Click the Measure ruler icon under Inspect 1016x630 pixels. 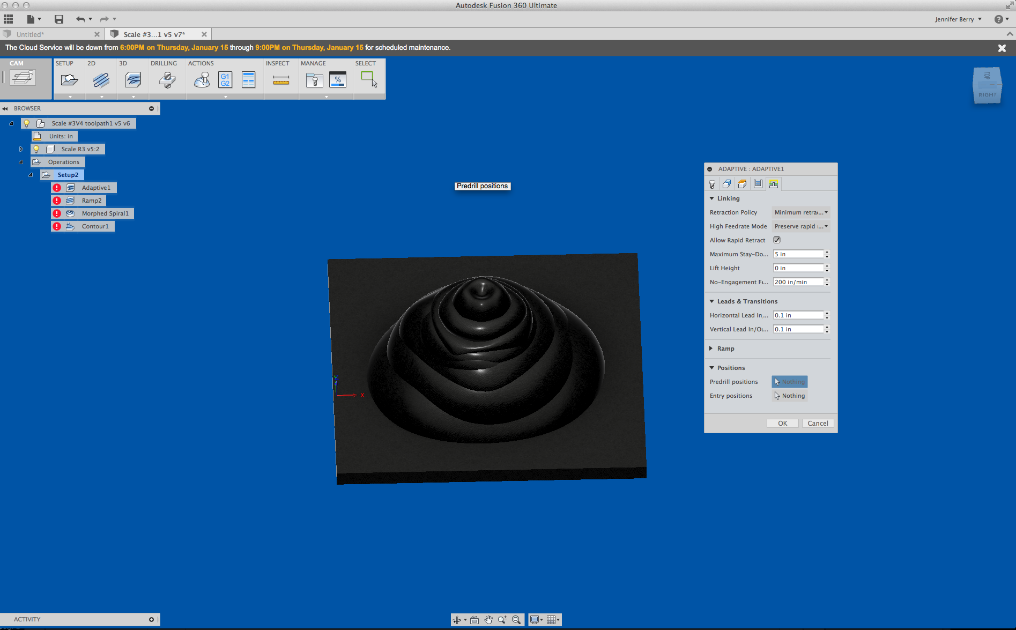(281, 80)
